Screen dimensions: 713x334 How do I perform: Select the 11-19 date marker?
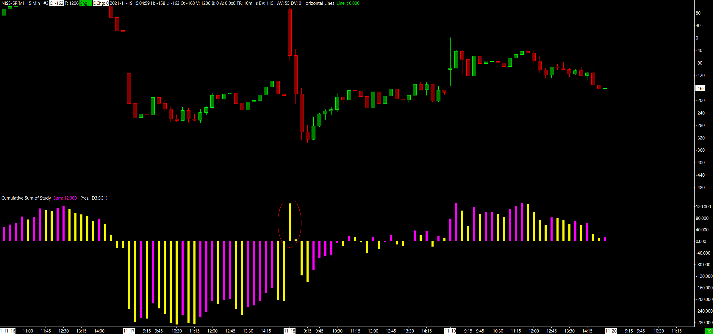pyautogui.click(x=450, y=331)
